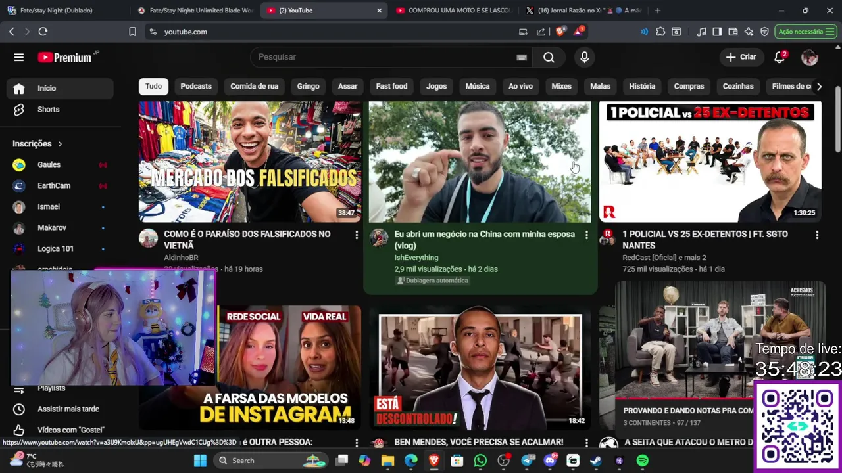This screenshot has width=842, height=473.
Task: Open the Windows Start menu
Action: 200,461
